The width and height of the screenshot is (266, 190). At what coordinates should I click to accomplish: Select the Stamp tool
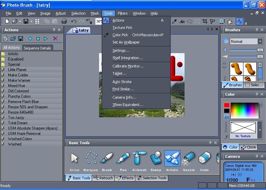pos(156,161)
